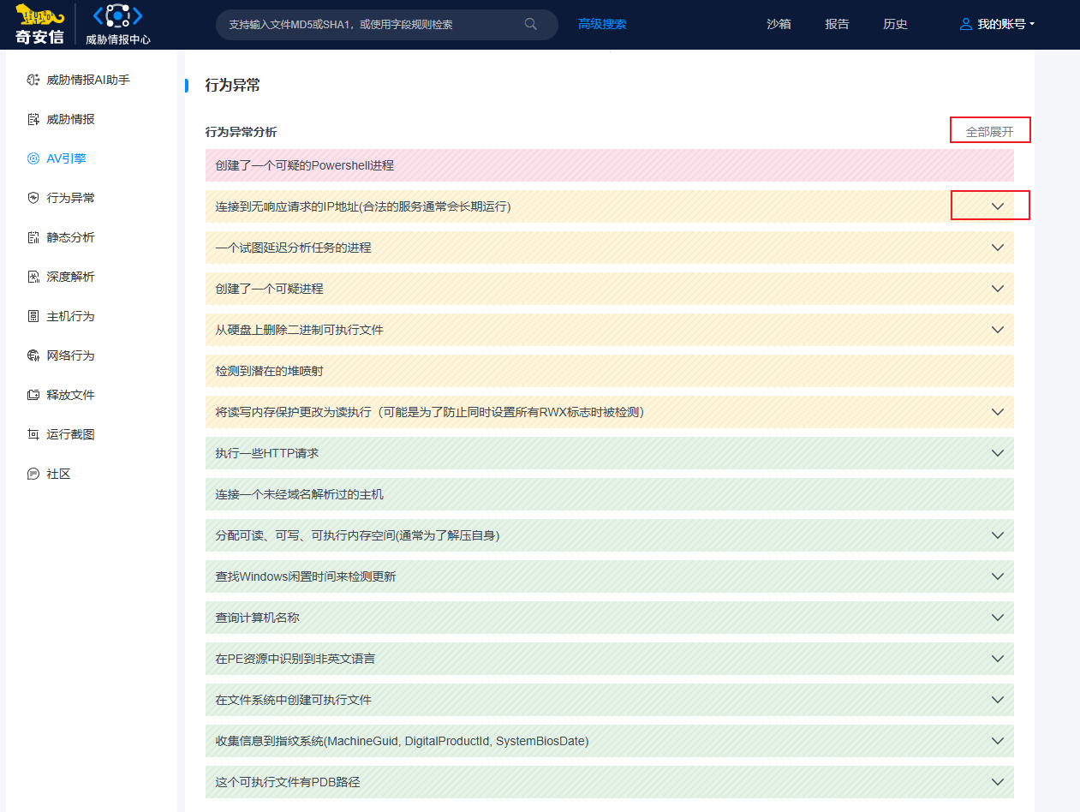Expand 执行一些HTTP请求 row chevron

997,453
